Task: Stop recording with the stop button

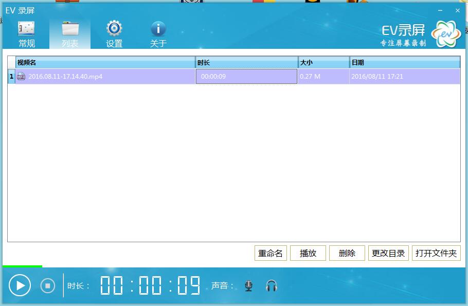Action: coord(48,285)
